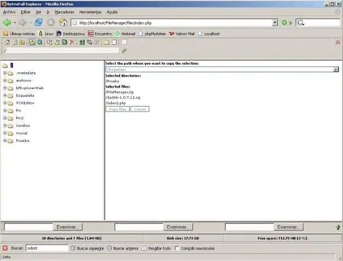Click the up-folder icon in file manager toolbar
The height and width of the screenshot is (261, 343).
(x=22, y=42)
